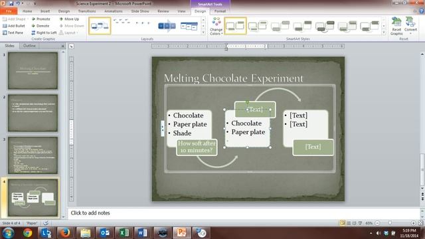Click Fit slide to current window button
Viewport: 425px width, 239px height.
[x=421, y=223]
